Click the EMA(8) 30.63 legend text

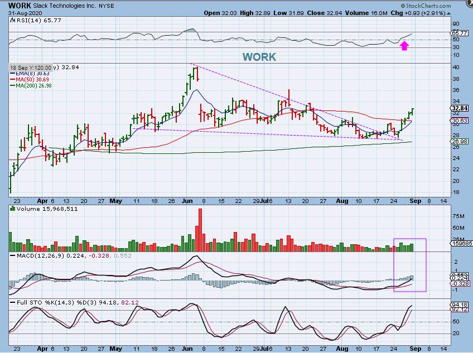32,73
